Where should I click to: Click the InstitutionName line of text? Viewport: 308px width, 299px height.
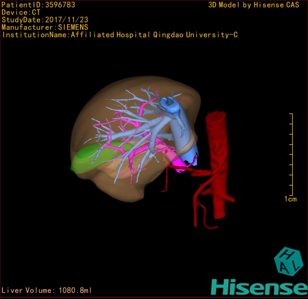coord(119,35)
